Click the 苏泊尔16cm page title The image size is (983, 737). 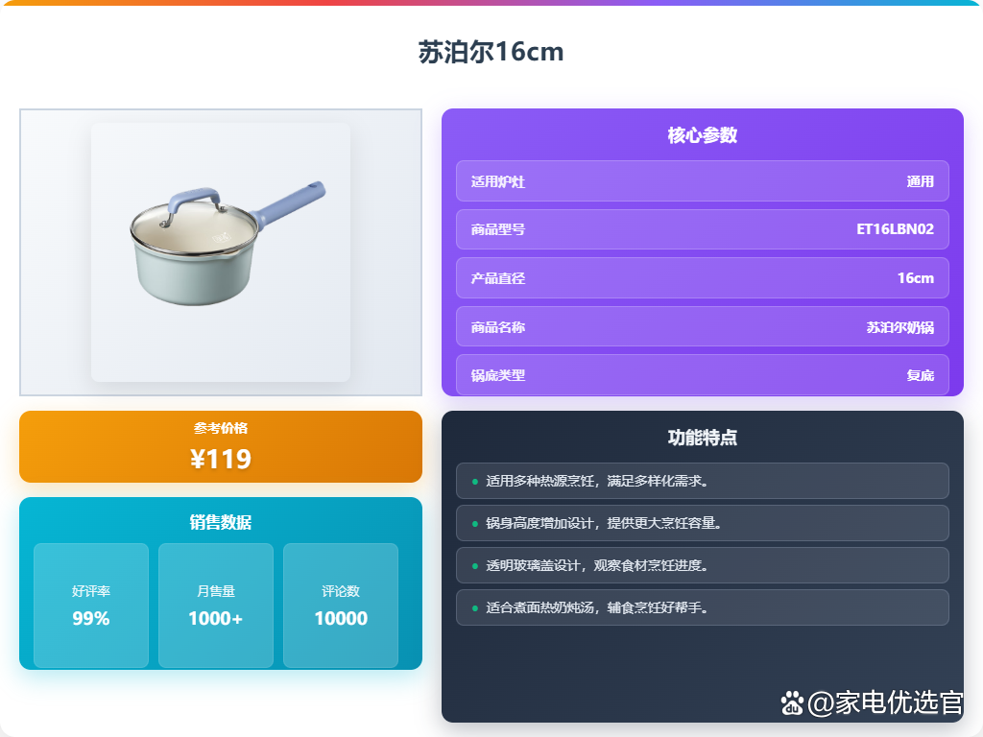click(491, 52)
